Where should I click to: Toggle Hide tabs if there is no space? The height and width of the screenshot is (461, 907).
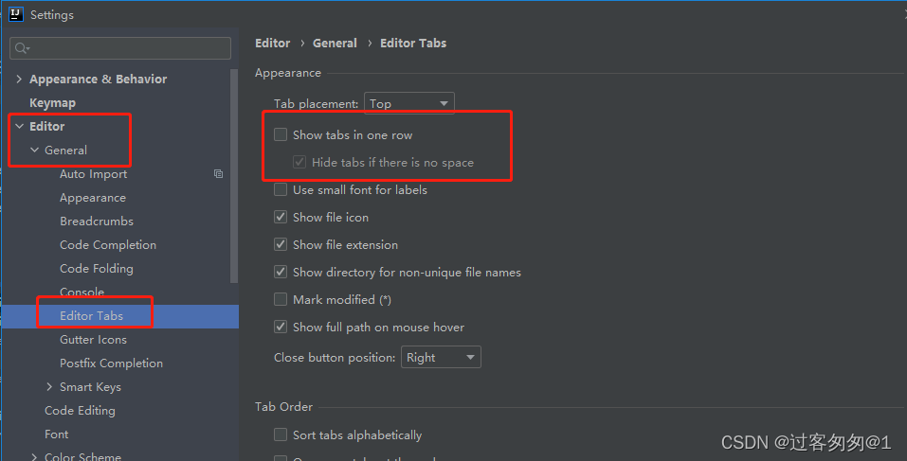point(299,162)
